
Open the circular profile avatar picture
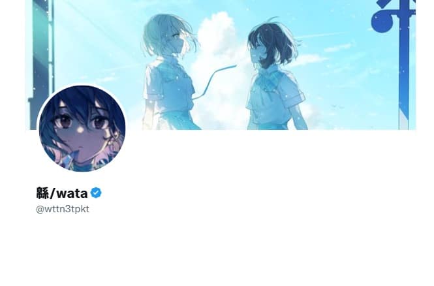[82, 129]
